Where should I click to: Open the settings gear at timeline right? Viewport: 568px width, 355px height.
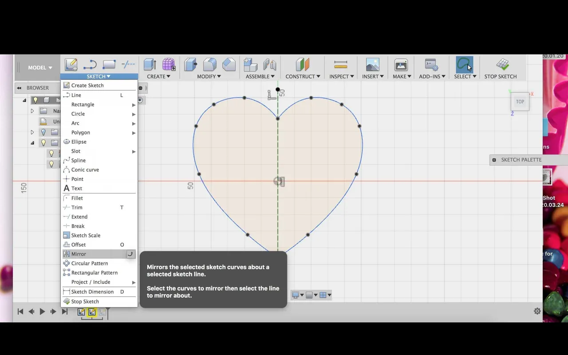(537, 311)
